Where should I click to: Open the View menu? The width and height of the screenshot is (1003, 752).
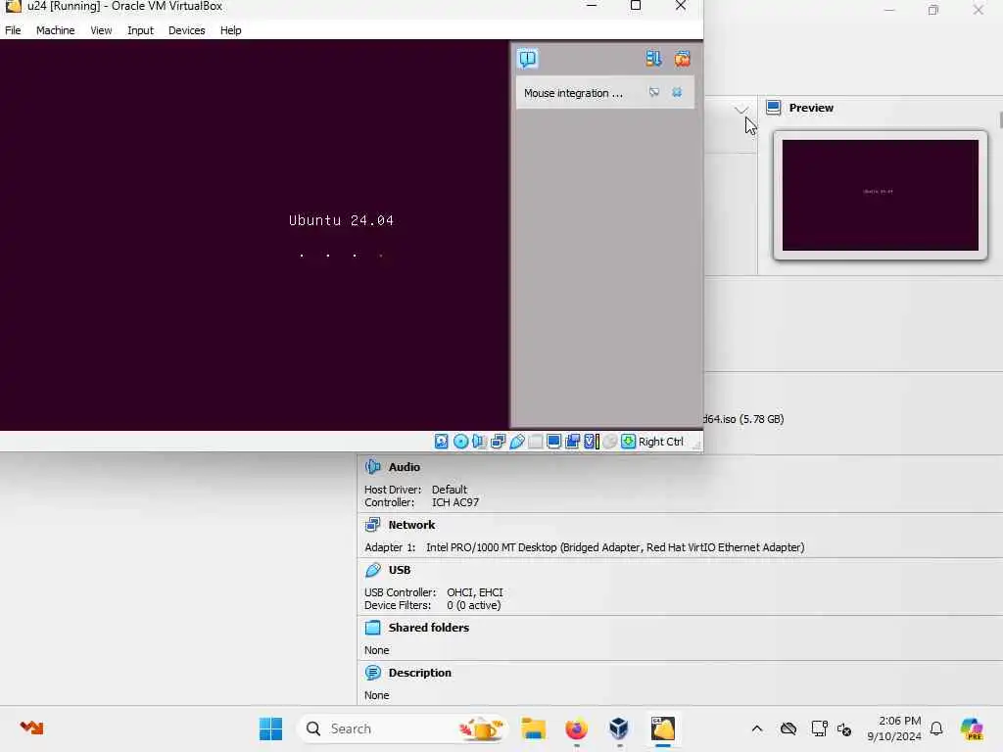pyautogui.click(x=101, y=30)
